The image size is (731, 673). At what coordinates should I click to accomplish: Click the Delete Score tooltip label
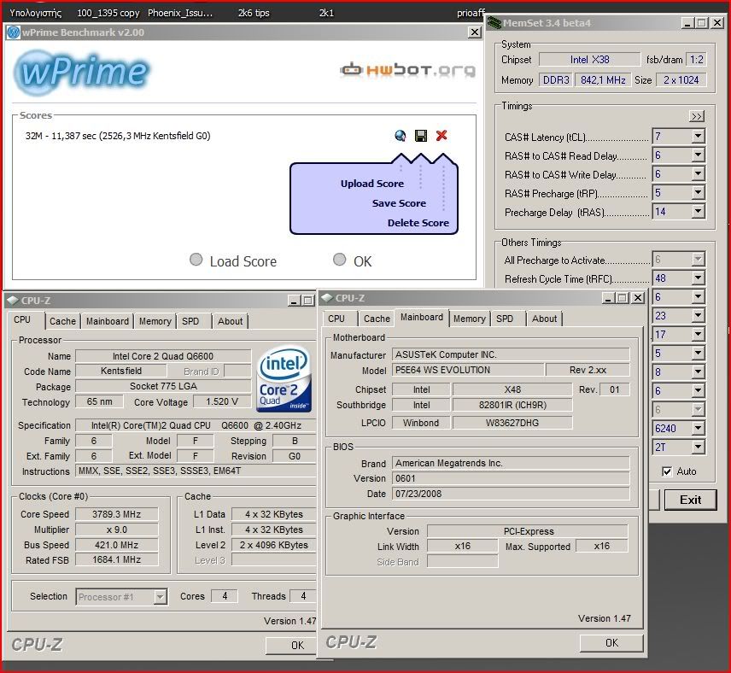tap(418, 223)
